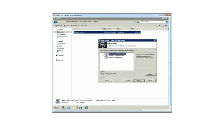The image size is (224, 126).
Task: Click iDRACSvcMod icon in details pane
Action: click(58, 101)
